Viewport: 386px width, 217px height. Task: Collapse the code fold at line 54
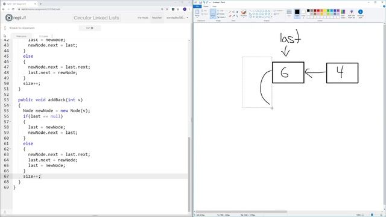[x=10, y=105]
